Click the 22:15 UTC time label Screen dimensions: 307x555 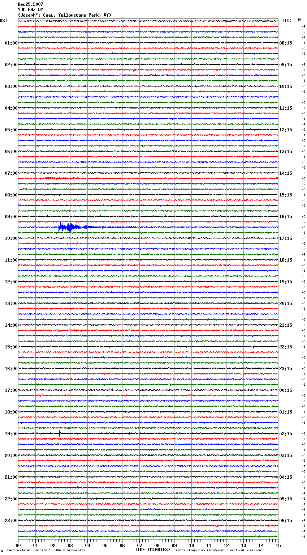pyautogui.click(x=286, y=347)
